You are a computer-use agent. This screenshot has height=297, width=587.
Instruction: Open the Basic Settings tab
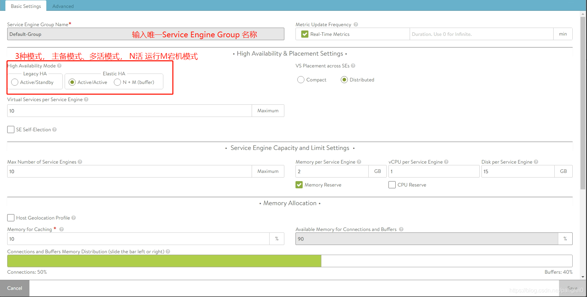pyautogui.click(x=26, y=6)
